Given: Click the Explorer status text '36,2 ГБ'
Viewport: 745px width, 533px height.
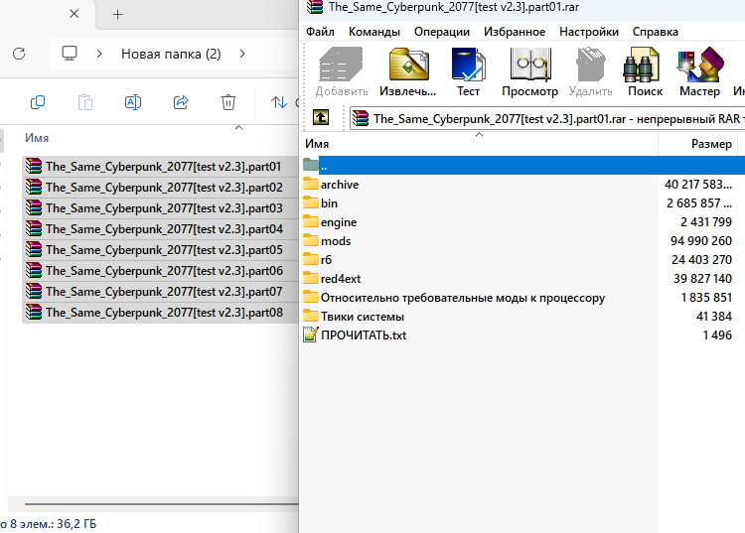Looking at the screenshot, I should tap(76, 524).
